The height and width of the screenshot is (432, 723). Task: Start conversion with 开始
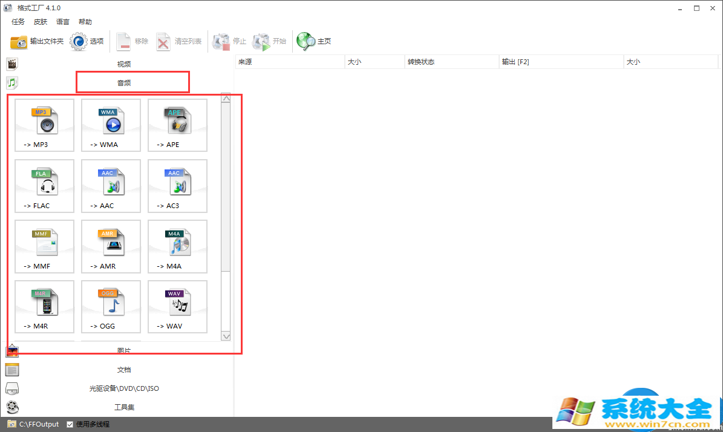click(270, 42)
